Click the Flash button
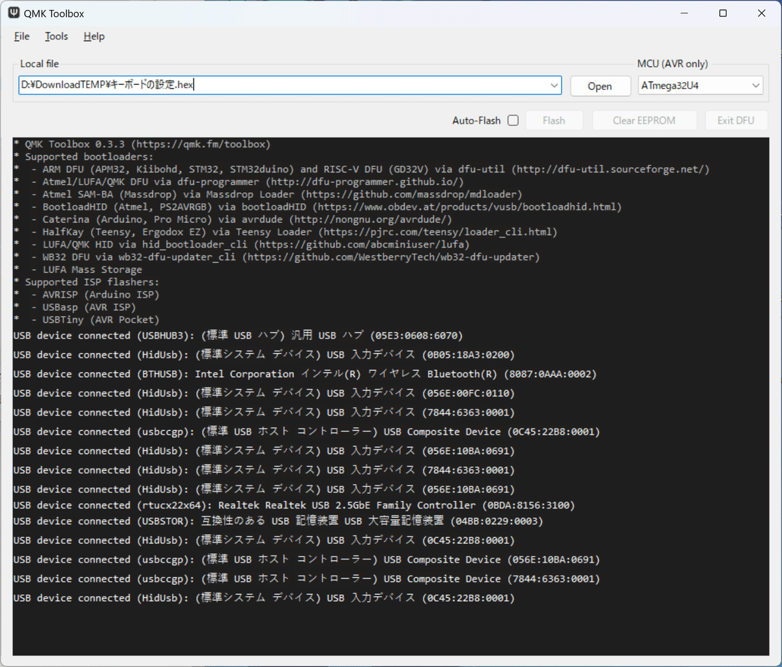Image resolution: width=782 pixels, height=667 pixels. 553,121
